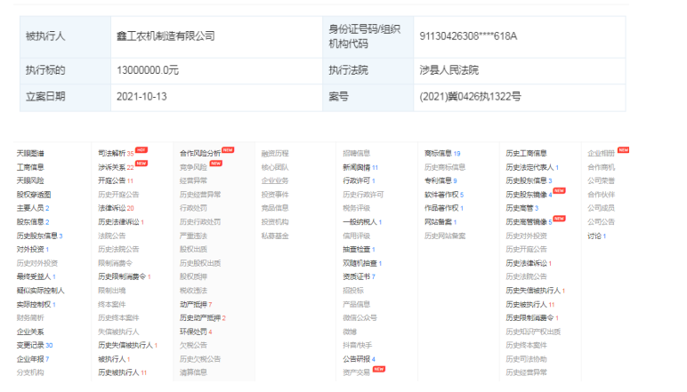
Task: Open 招聘信息 section
Action: [357, 154]
